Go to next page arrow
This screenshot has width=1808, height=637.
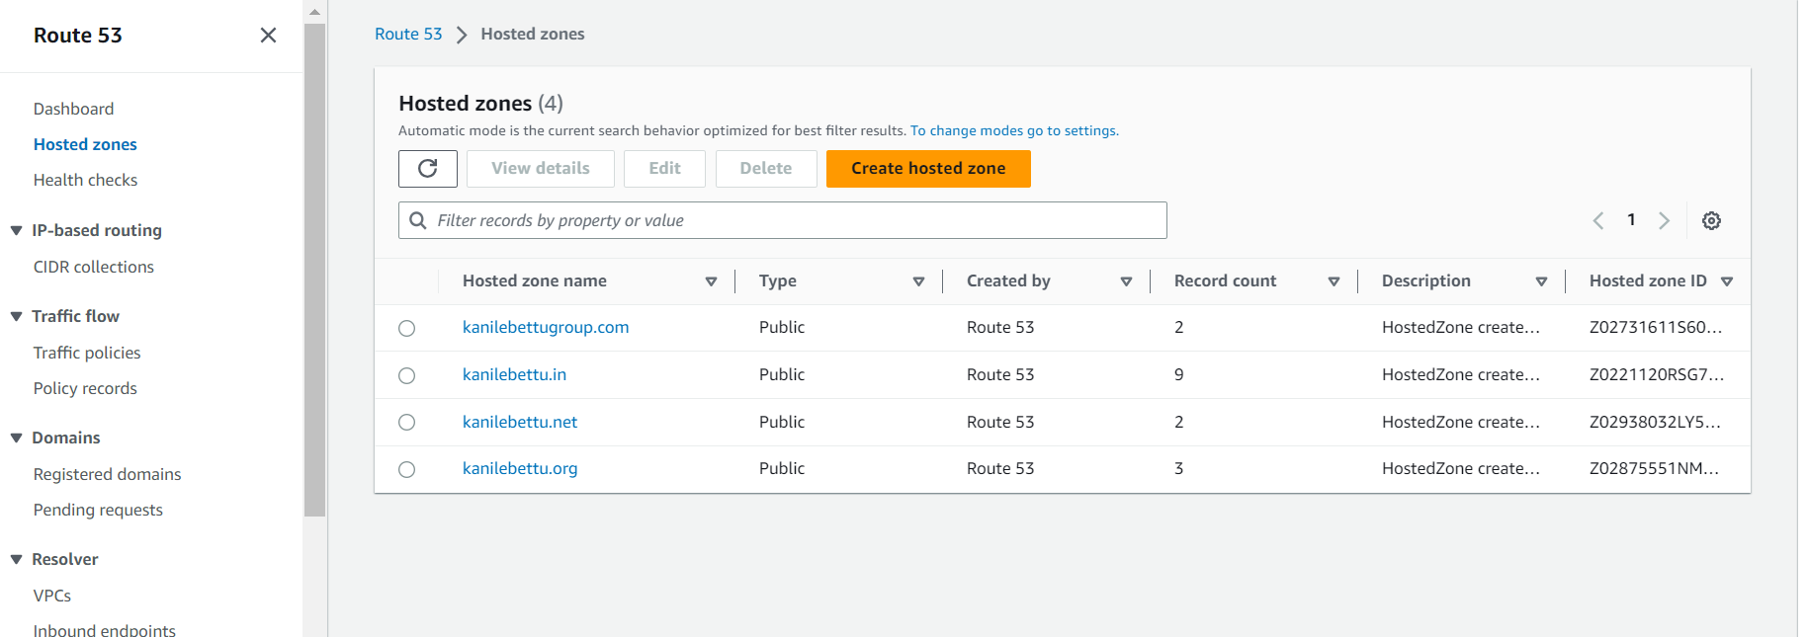click(x=1664, y=220)
